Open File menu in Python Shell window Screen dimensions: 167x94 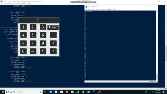coord(86,9)
